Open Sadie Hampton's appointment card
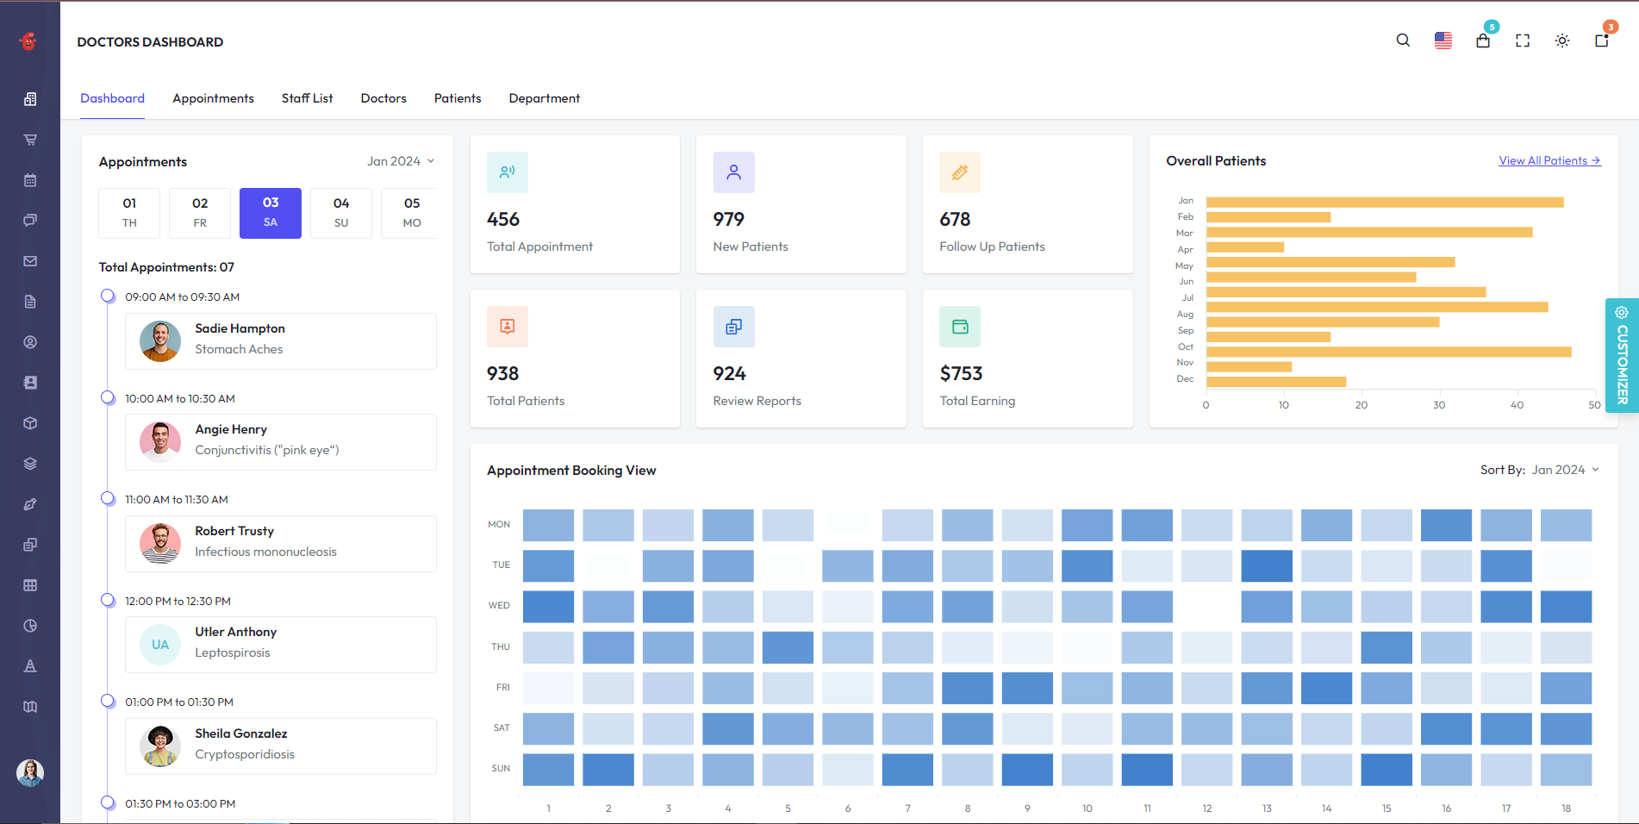The width and height of the screenshot is (1639, 824). click(x=281, y=341)
